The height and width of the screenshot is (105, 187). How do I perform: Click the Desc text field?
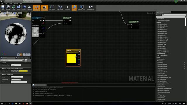19,82
